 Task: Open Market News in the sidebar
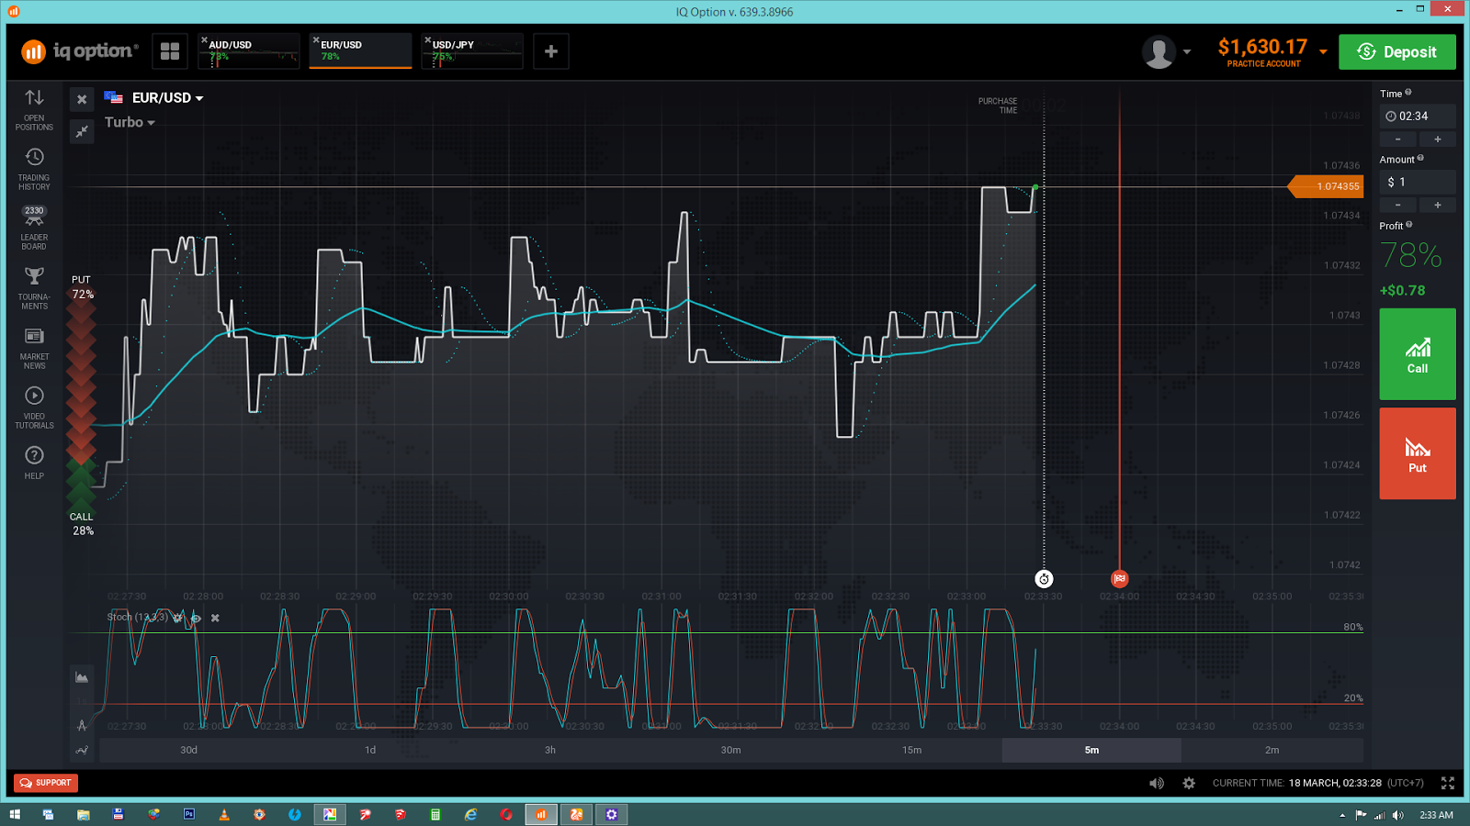34,347
